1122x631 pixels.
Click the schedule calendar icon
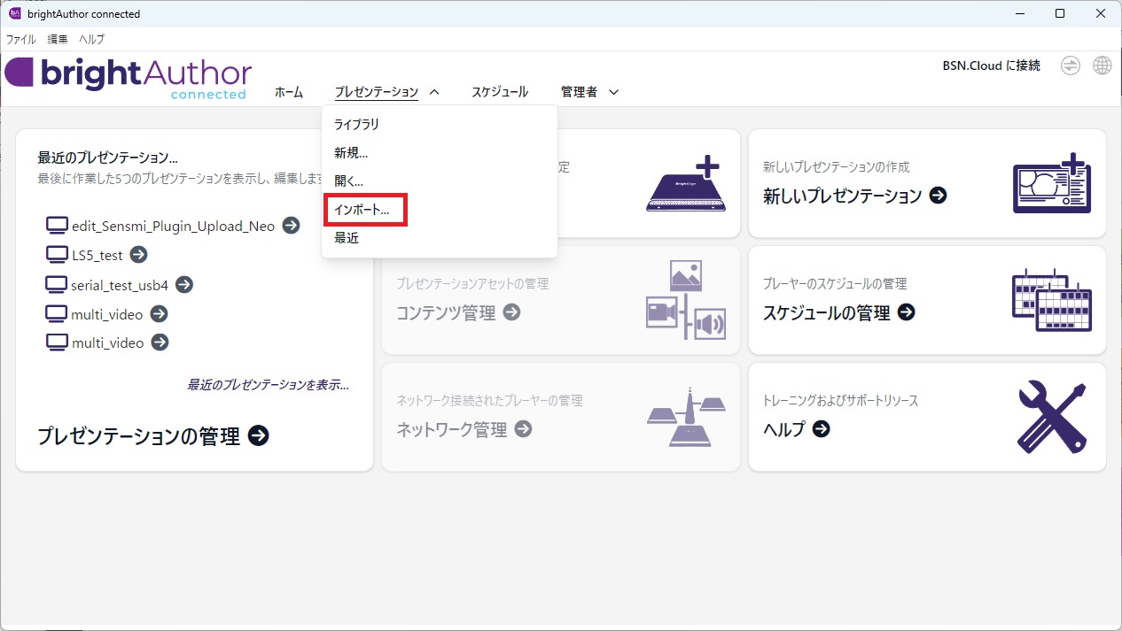tap(1051, 300)
